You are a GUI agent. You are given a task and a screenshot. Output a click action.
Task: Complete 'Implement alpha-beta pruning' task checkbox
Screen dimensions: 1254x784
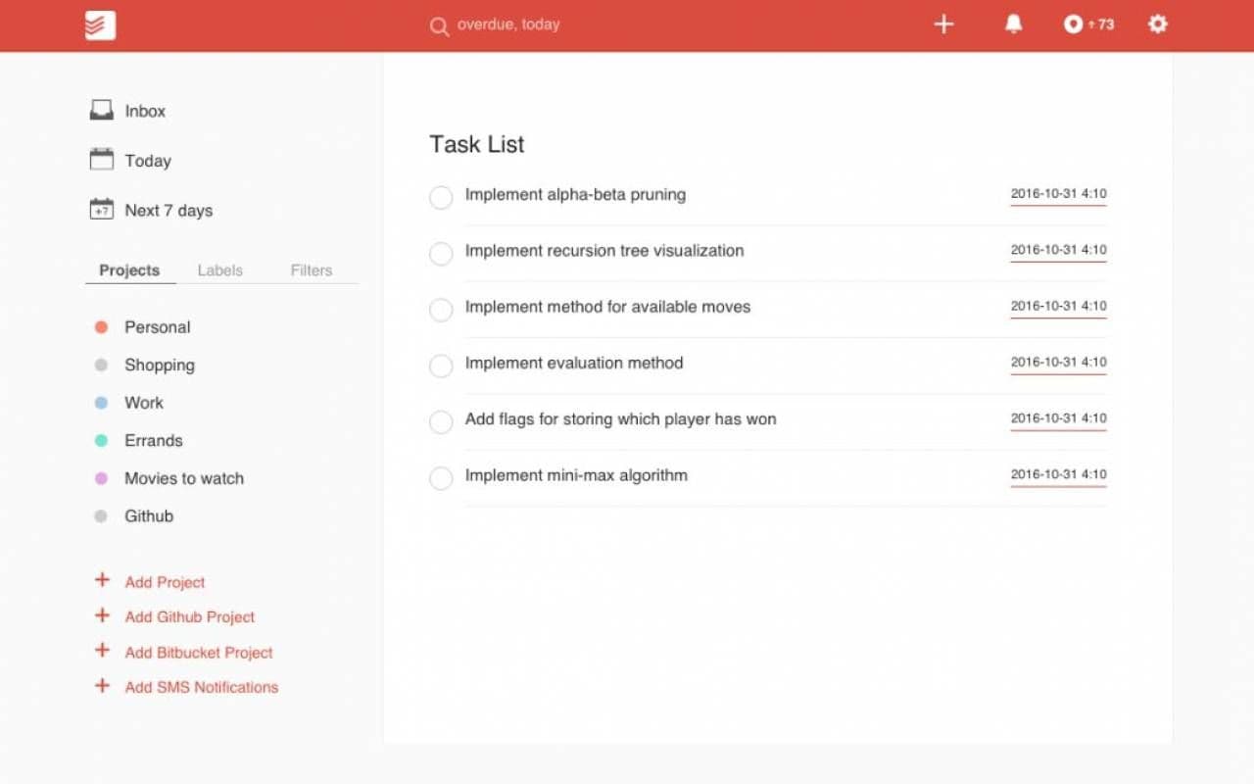click(x=441, y=197)
